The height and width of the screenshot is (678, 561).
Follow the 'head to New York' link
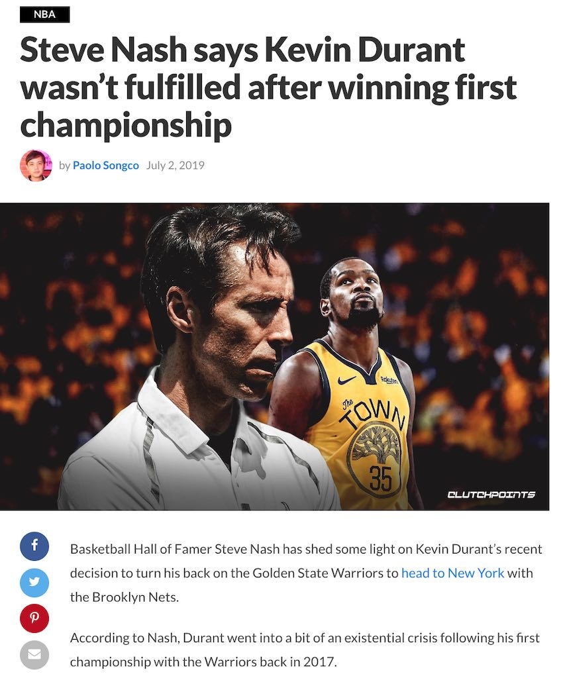[x=452, y=573]
